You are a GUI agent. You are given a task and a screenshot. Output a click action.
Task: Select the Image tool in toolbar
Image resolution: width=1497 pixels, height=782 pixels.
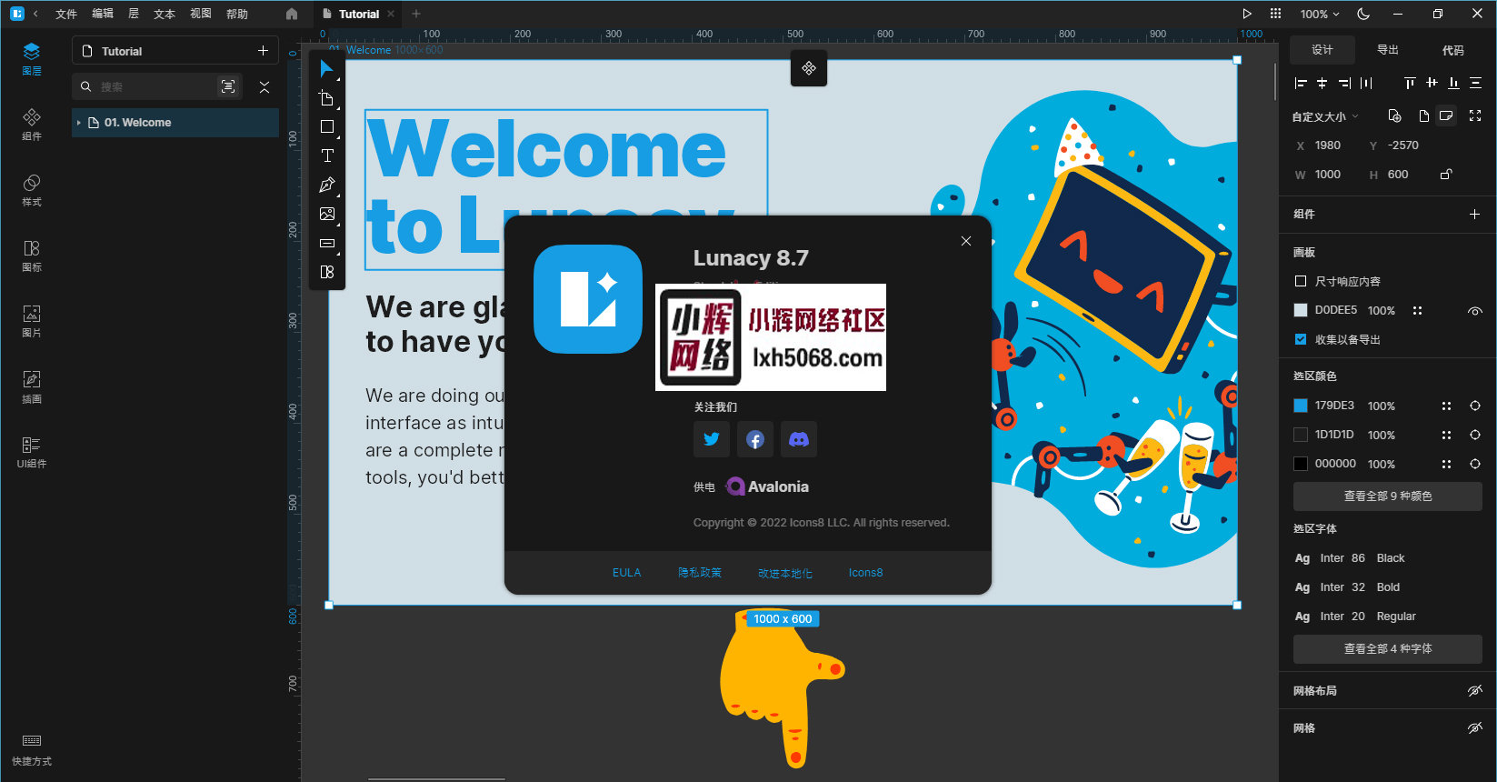click(x=326, y=215)
